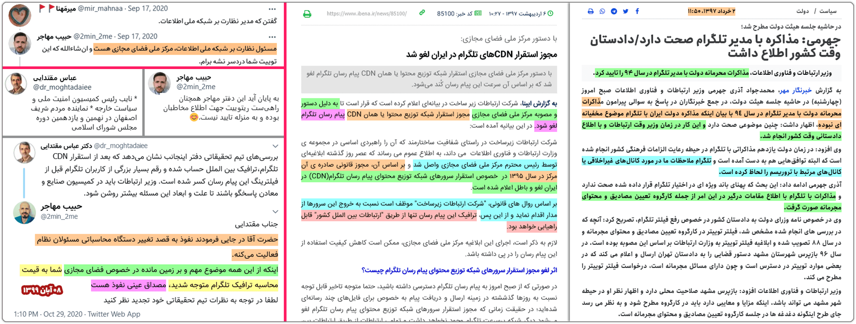Click the green printer icon in the ibena article

tap(307, 14)
